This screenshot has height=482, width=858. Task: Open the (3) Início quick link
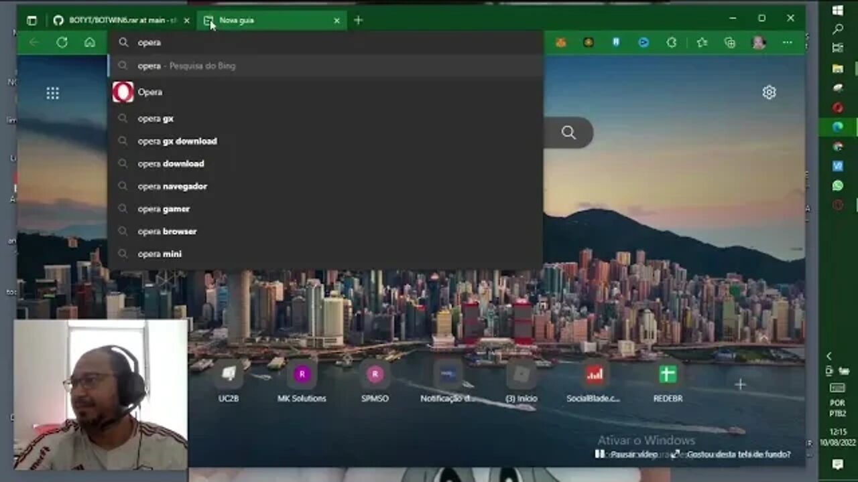pos(521,382)
